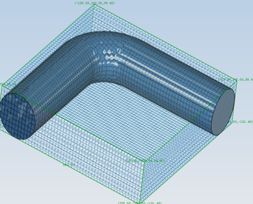Click the partial label ending -101.48 at right edge

tap(242, 122)
